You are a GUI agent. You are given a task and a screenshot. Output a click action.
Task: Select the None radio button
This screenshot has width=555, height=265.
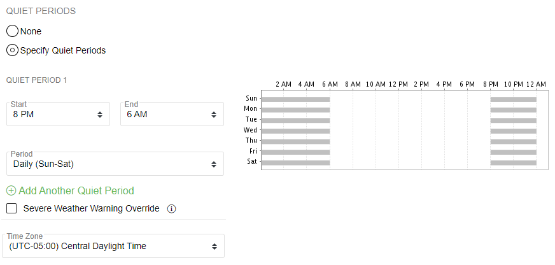[x=12, y=31]
